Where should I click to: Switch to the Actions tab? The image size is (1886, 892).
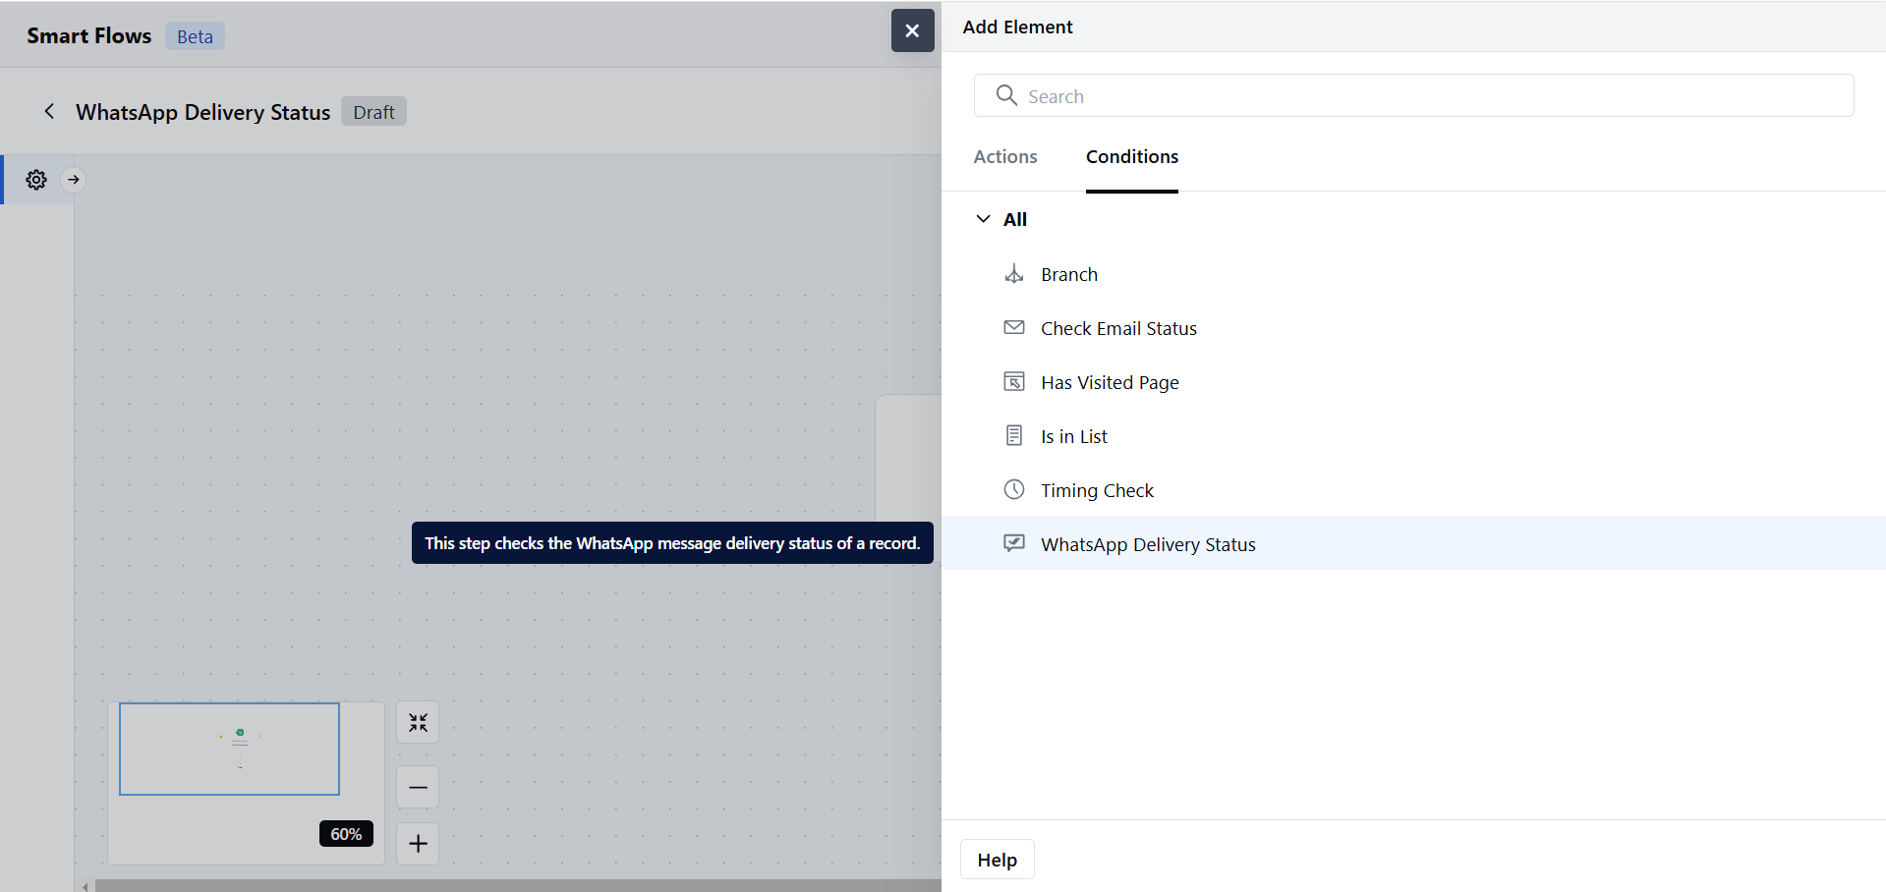(1004, 156)
